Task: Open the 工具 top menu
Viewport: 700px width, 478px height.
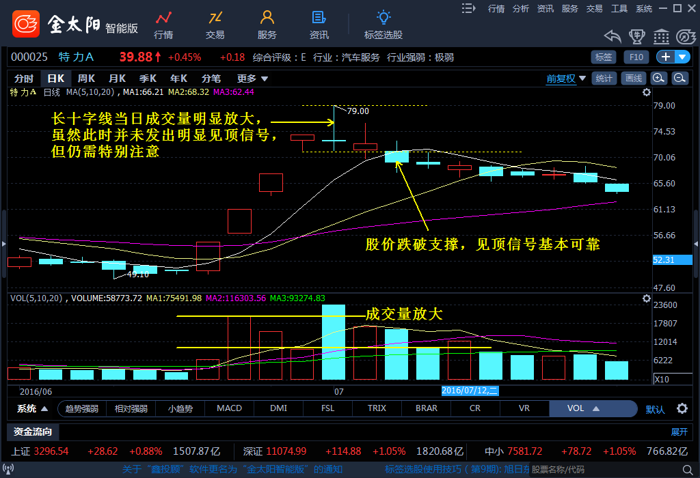Action: click(619, 8)
